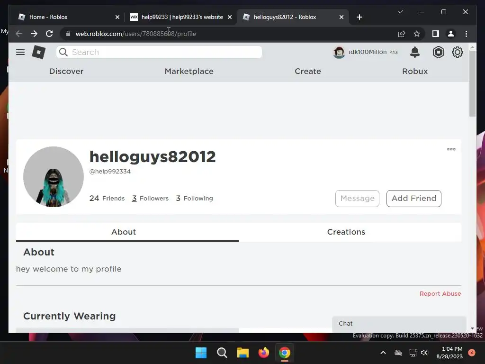Open the three-dot profile options menu
The height and width of the screenshot is (364, 485).
point(451,149)
